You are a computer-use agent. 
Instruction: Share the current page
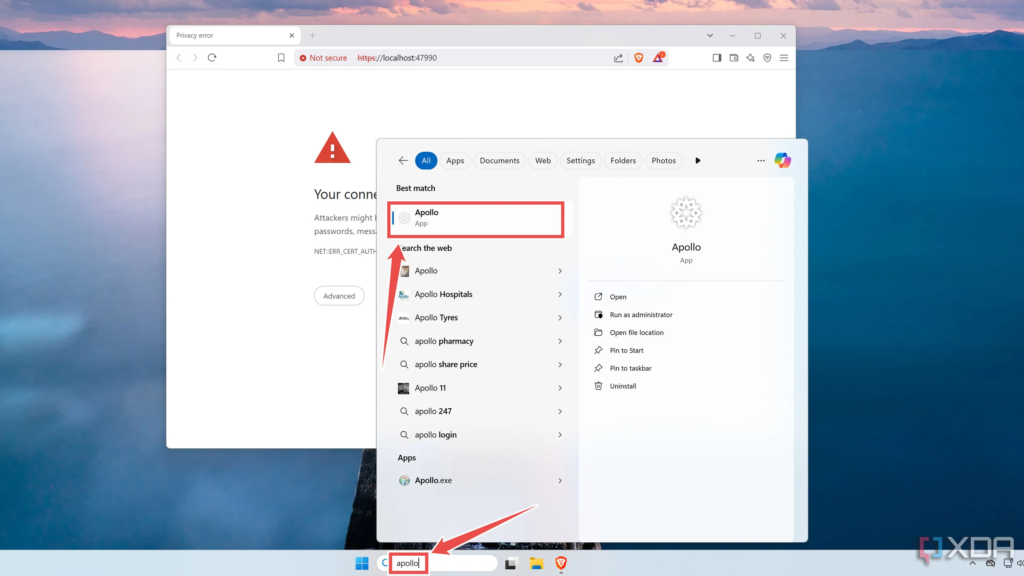point(619,58)
